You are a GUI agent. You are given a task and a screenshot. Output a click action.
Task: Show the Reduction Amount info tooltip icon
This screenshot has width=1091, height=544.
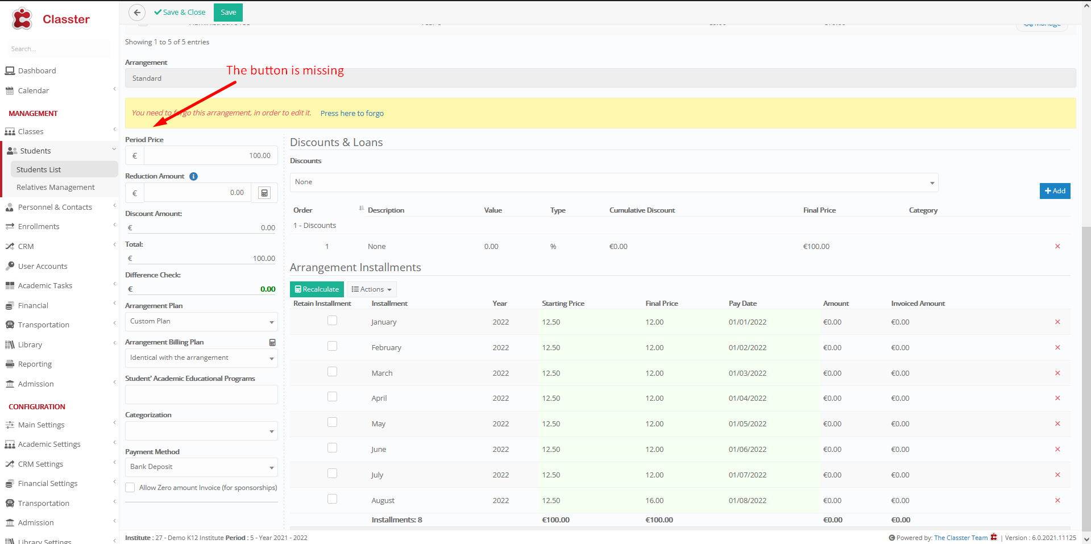pos(193,176)
